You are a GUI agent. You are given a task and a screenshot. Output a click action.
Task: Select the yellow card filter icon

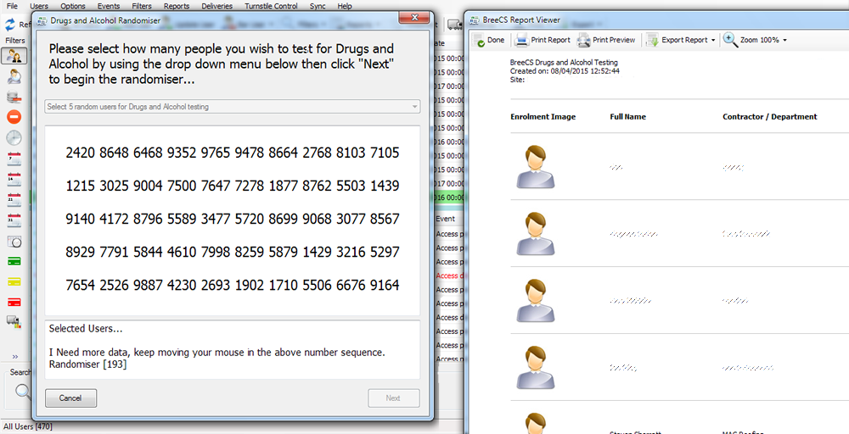tap(14, 281)
